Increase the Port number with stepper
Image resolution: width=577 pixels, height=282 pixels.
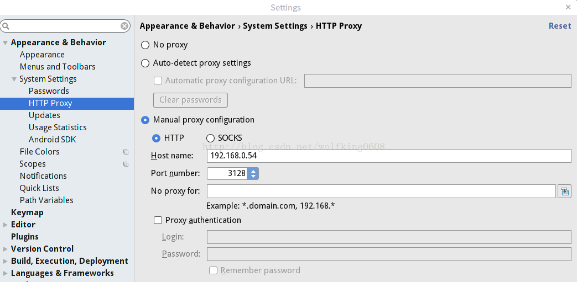pos(253,171)
